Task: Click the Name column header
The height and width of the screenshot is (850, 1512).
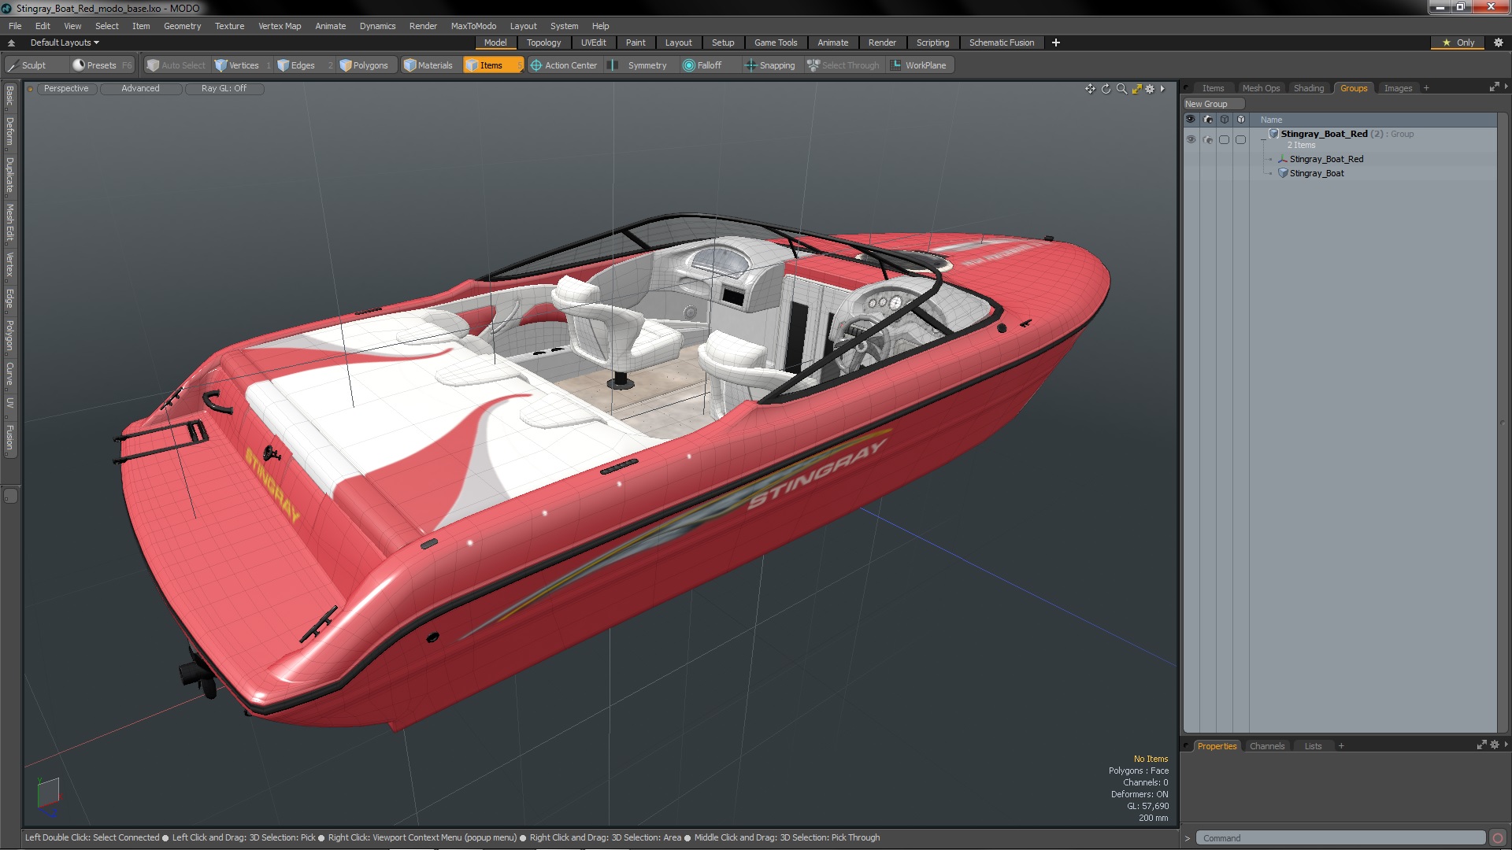Action: coord(1270,120)
